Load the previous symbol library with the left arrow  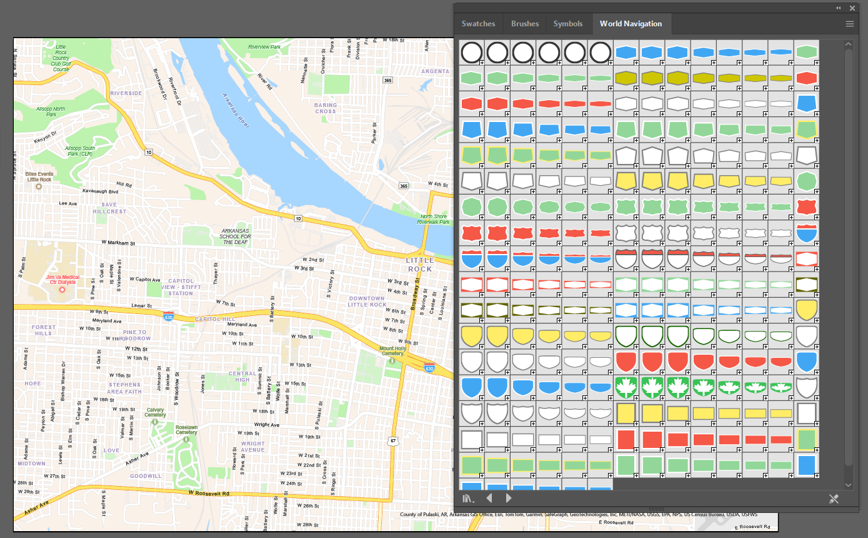pos(489,498)
